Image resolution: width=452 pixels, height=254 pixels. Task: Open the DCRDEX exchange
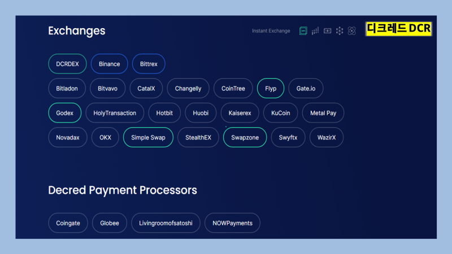[x=67, y=64]
